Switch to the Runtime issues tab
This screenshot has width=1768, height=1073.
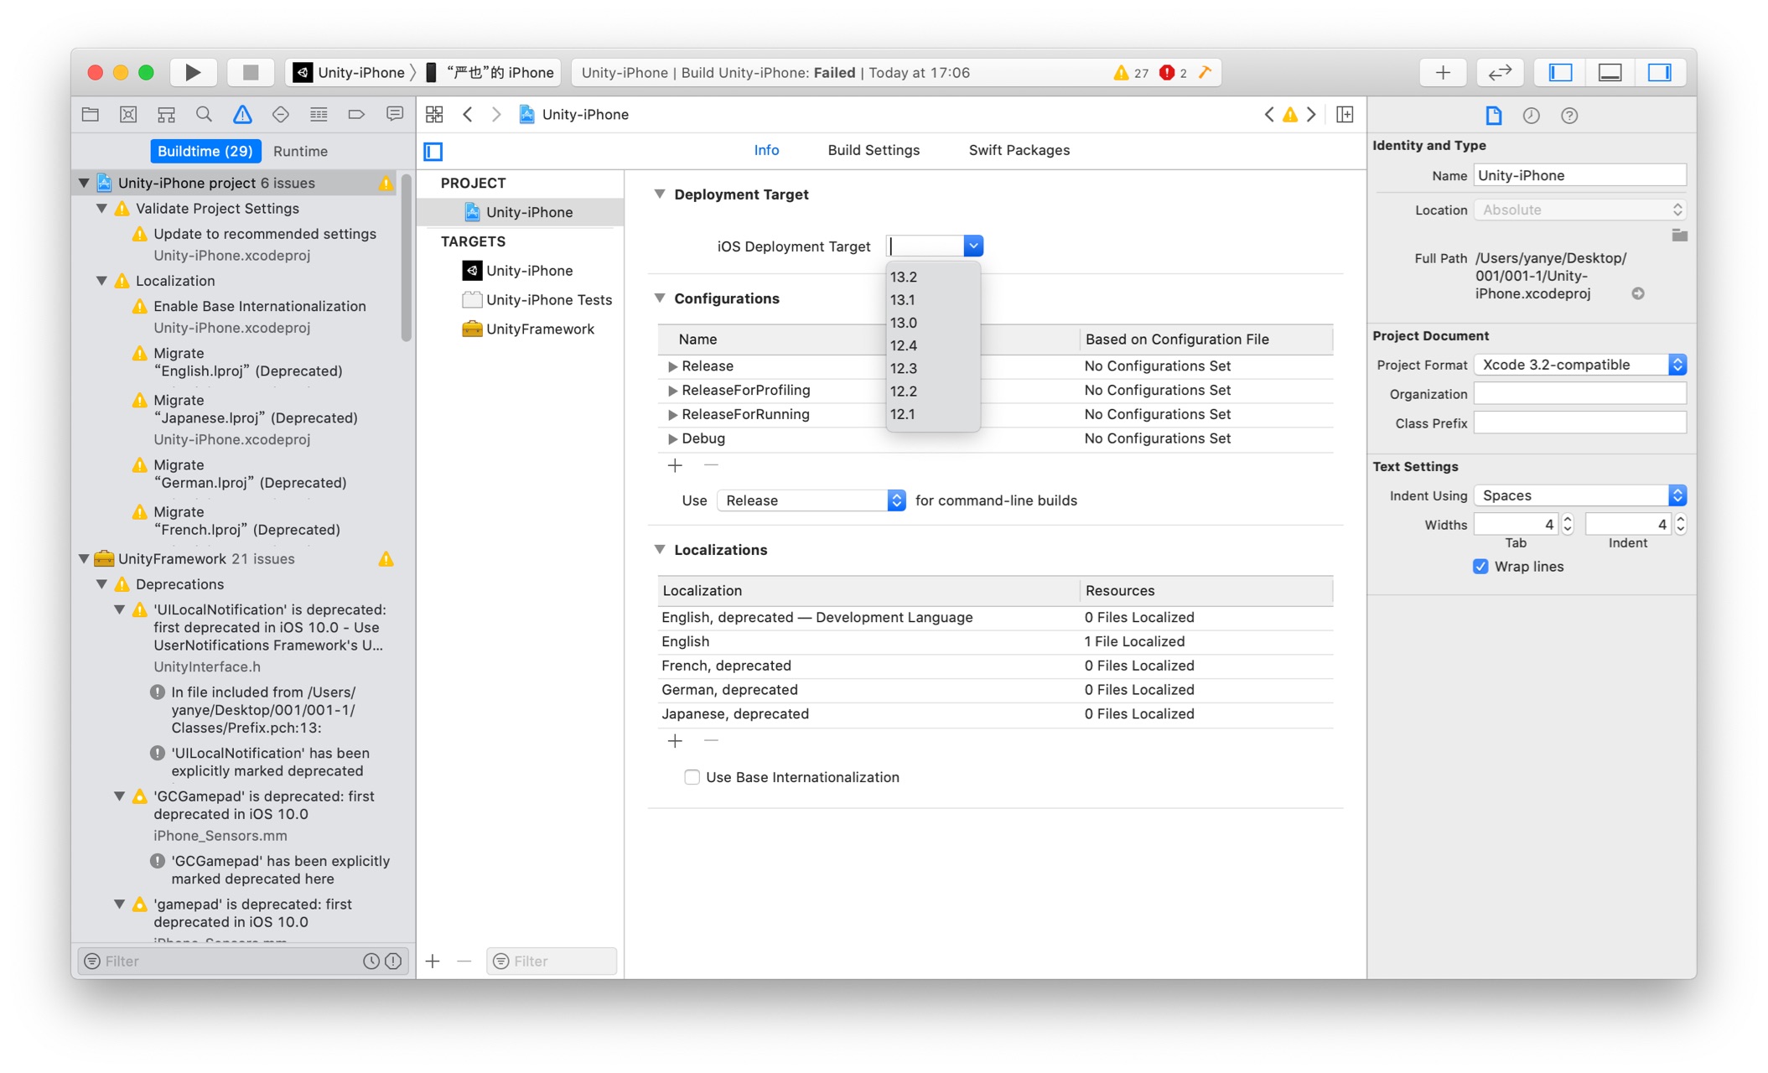300,152
